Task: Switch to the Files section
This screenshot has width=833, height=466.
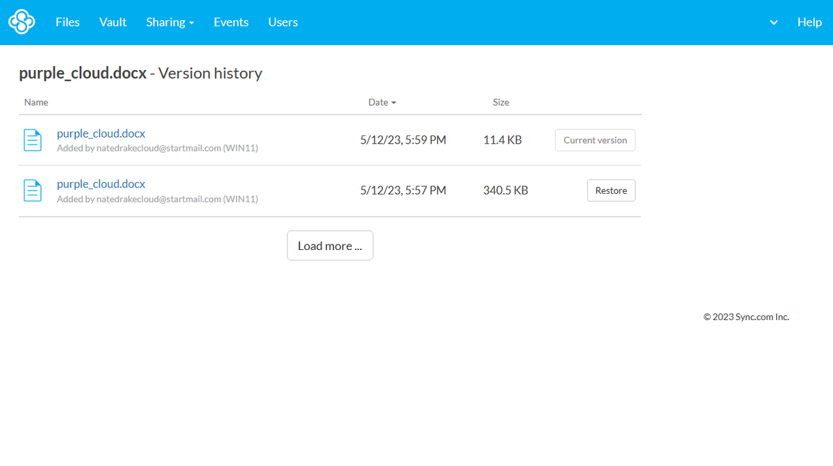Action: coord(67,22)
